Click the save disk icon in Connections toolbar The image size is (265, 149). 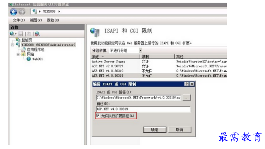click(x=21, y=34)
